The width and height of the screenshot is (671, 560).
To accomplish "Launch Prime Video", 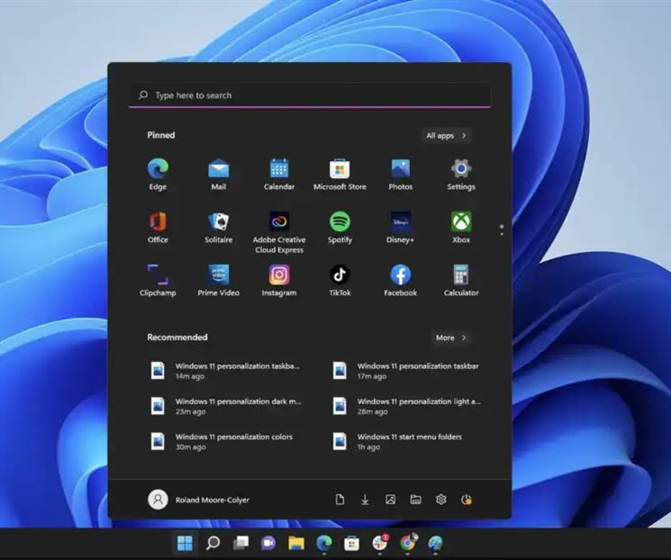I will (x=219, y=280).
